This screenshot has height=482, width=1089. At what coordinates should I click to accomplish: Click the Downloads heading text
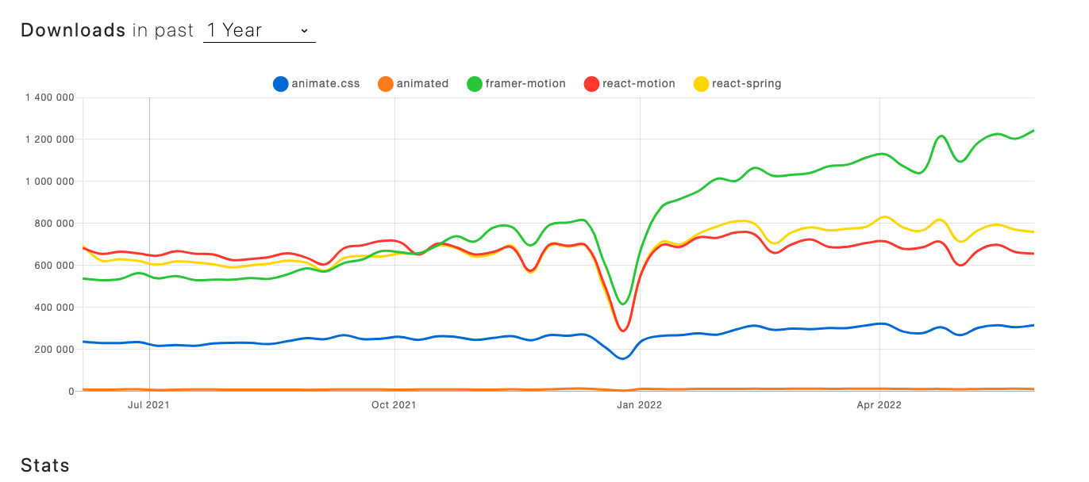[73, 30]
